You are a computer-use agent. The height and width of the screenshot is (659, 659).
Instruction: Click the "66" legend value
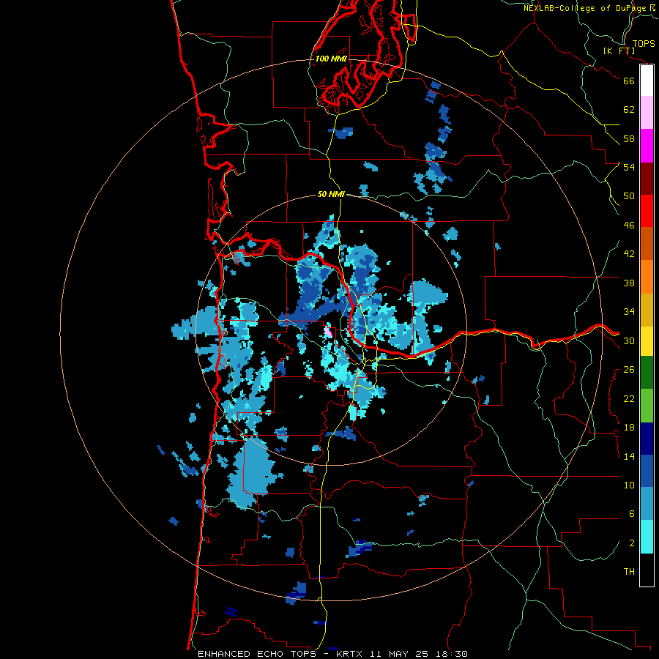click(x=629, y=81)
